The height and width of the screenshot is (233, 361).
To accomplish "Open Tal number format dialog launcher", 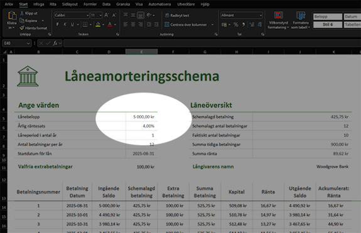I will (262, 34).
